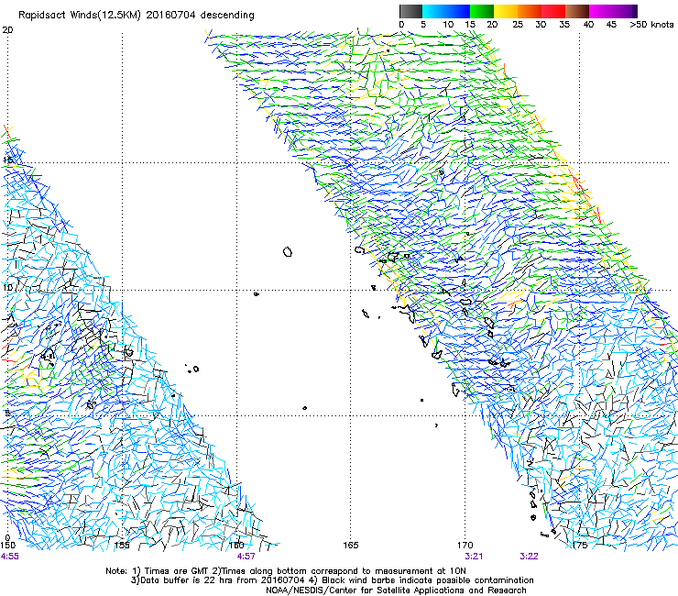Click the '25' legend scale label
The width and height of the screenshot is (678, 596).
pyautogui.click(x=518, y=24)
